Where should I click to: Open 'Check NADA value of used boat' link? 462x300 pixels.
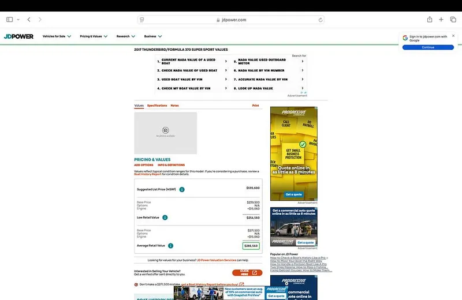(x=192, y=70)
